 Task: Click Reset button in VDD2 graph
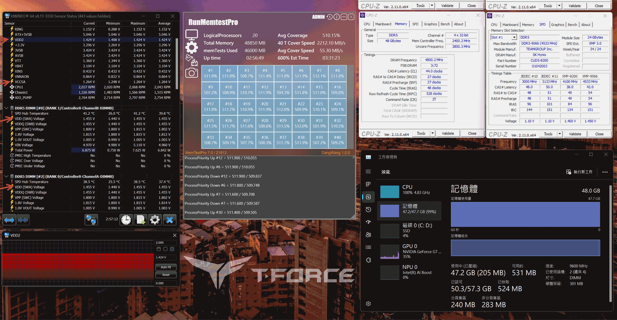click(166, 275)
